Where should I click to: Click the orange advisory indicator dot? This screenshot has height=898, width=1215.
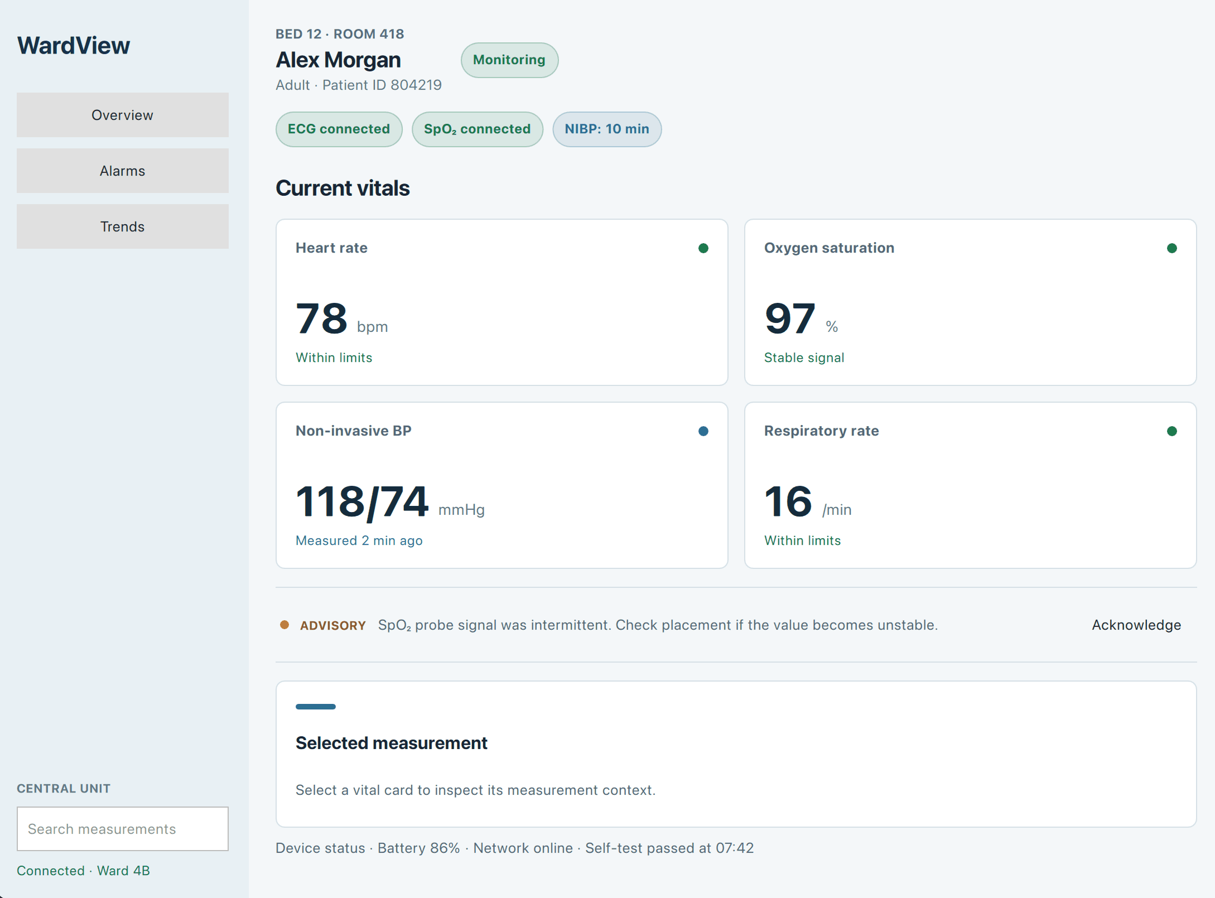coord(285,625)
